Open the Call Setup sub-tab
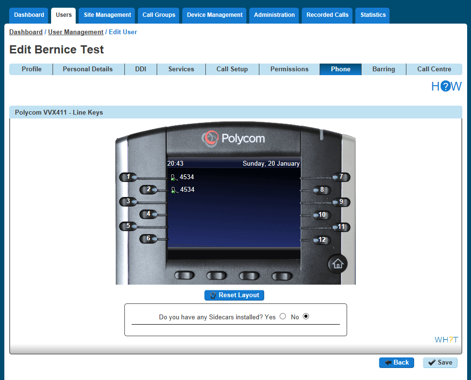471x380 pixels. click(232, 69)
